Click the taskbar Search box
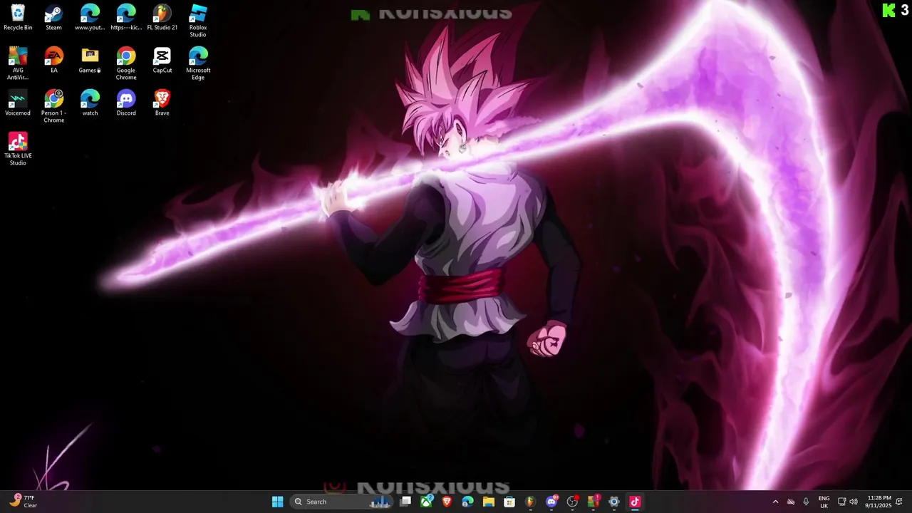 click(342, 502)
